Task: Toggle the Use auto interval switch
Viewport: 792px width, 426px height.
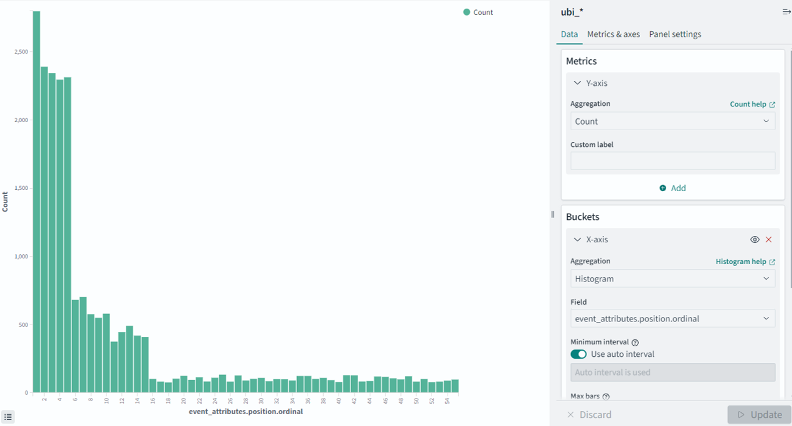Action: pyautogui.click(x=578, y=354)
